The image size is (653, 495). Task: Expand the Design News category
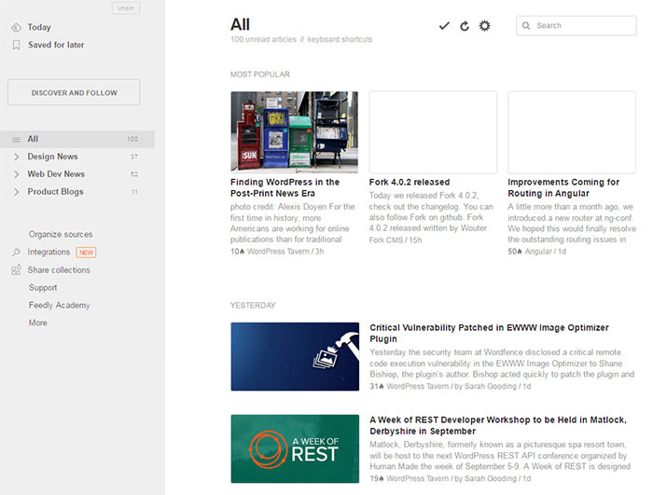point(16,157)
